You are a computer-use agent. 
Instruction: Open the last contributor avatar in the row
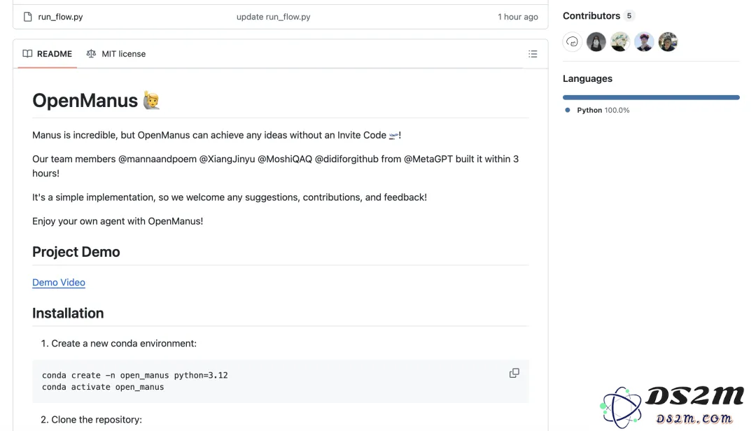click(668, 42)
